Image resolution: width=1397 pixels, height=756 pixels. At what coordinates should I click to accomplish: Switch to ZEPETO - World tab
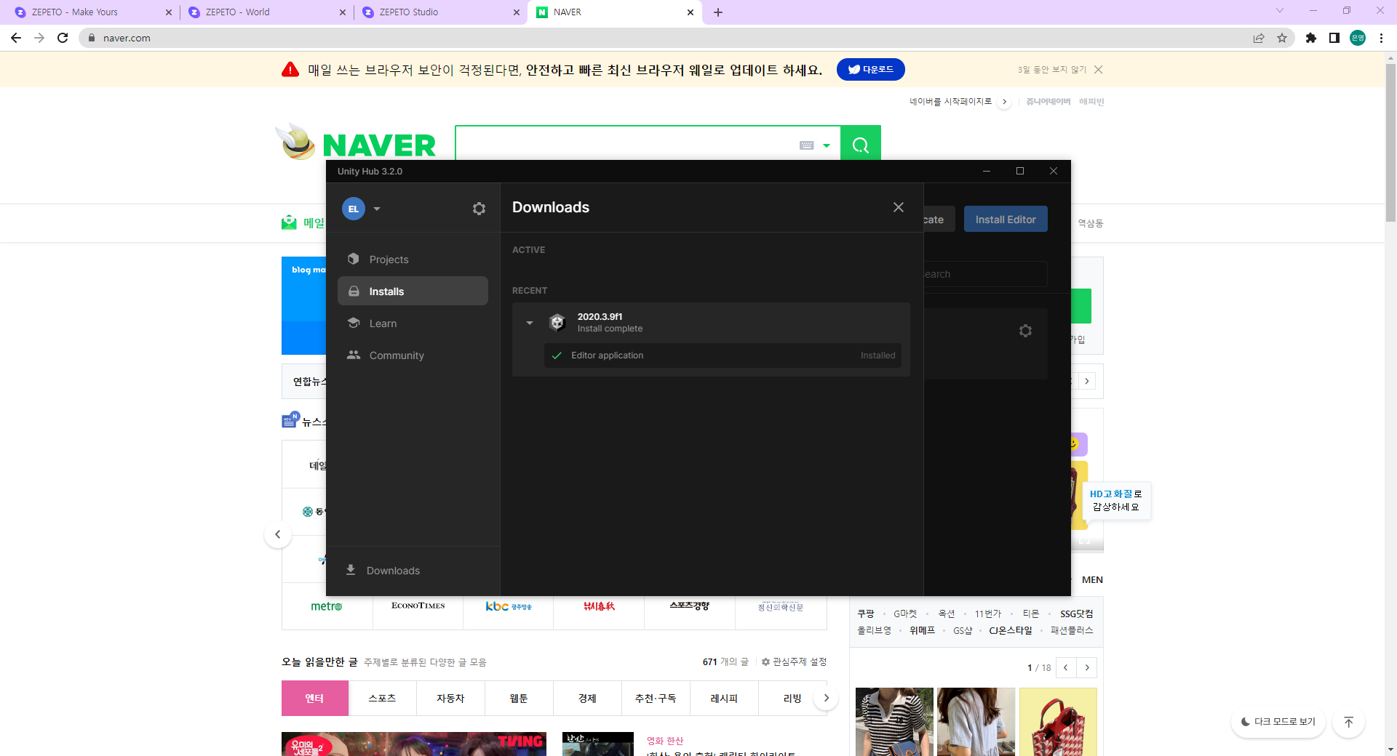tap(266, 12)
